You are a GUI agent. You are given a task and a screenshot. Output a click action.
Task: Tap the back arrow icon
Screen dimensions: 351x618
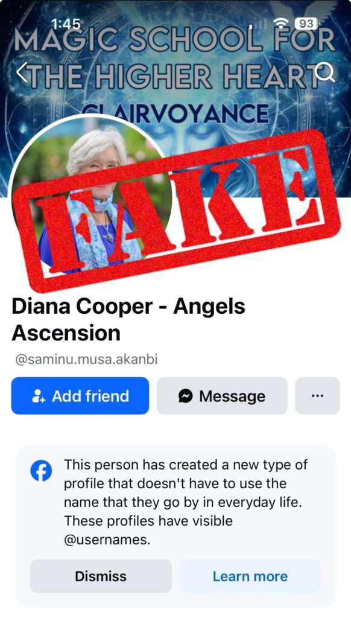point(22,72)
